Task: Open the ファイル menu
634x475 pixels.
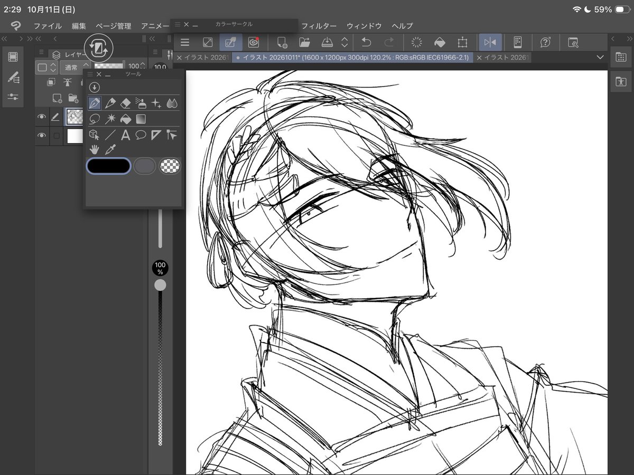Action: (x=48, y=26)
